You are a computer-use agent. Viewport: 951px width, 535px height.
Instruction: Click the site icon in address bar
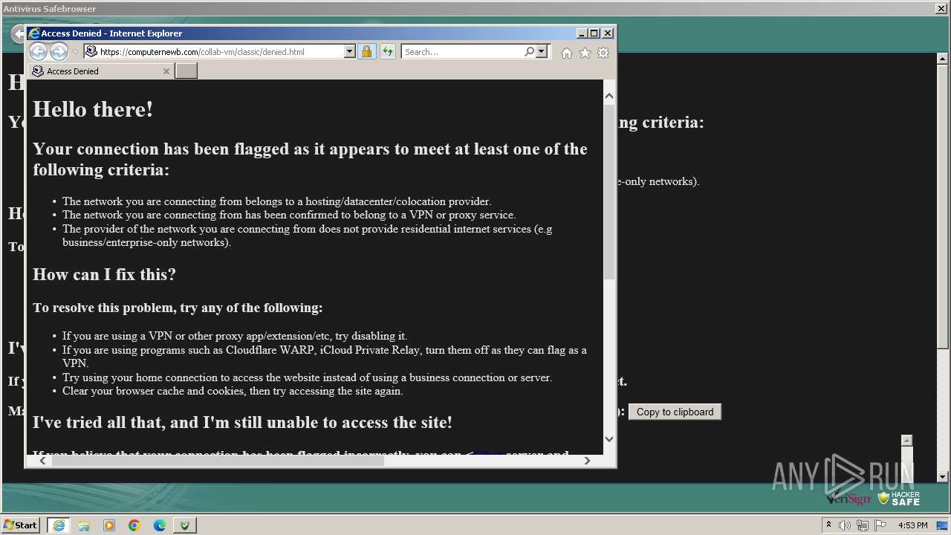pos(91,52)
